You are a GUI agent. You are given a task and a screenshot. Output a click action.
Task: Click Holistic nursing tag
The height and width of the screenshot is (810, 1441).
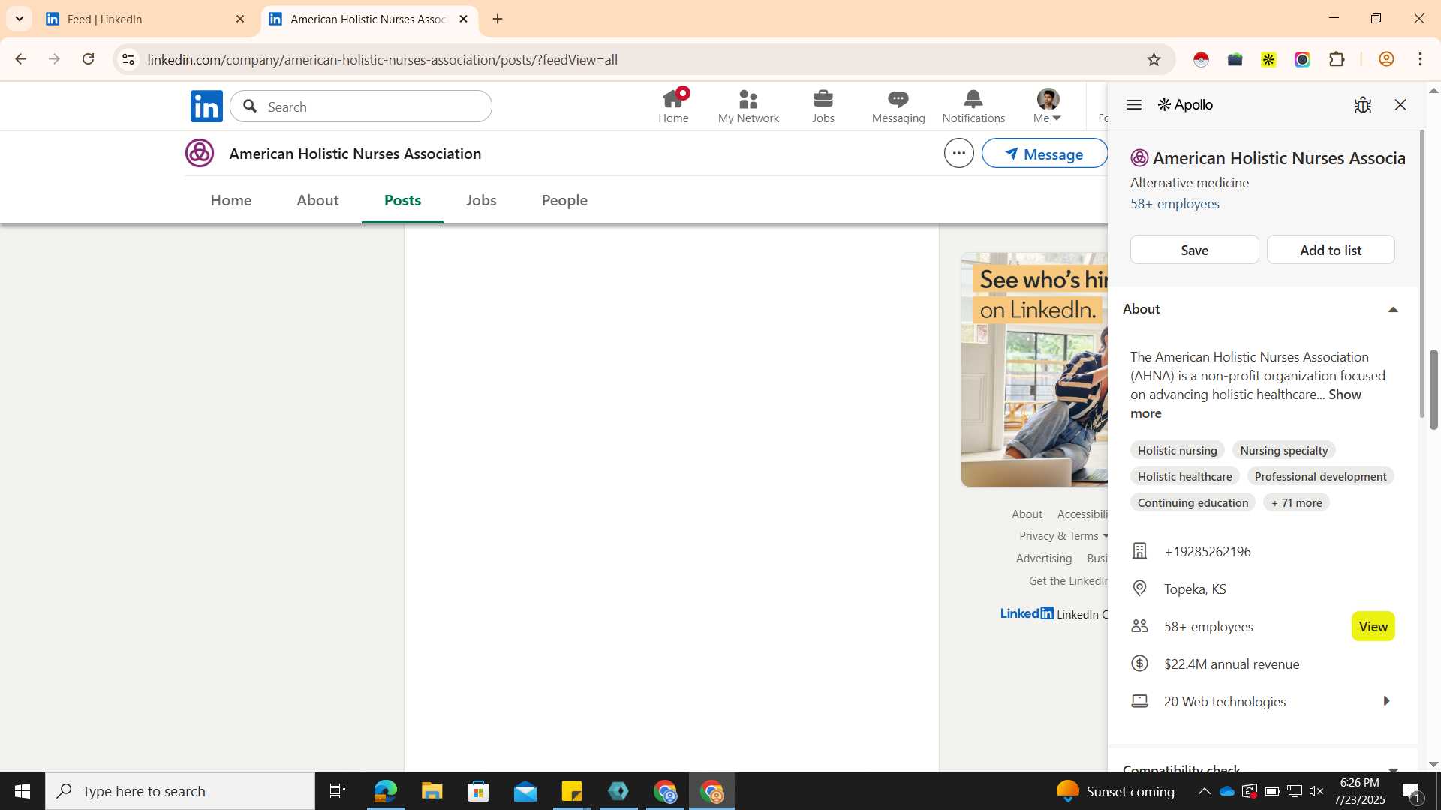(1177, 450)
